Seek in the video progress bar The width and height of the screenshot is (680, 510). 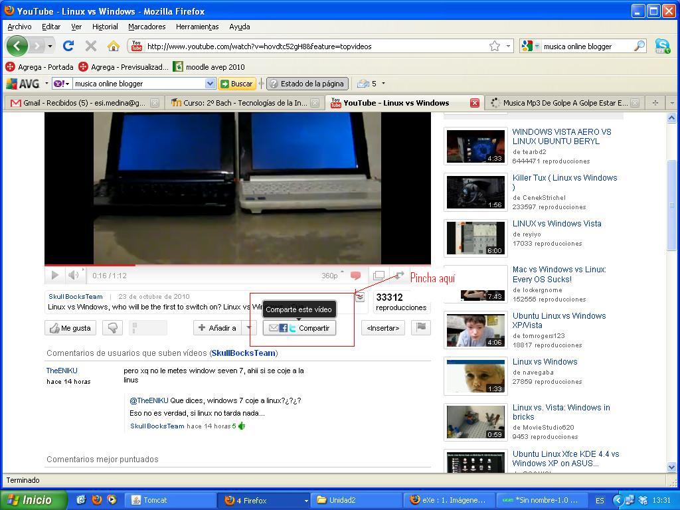pyautogui.click(x=238, y=264)
